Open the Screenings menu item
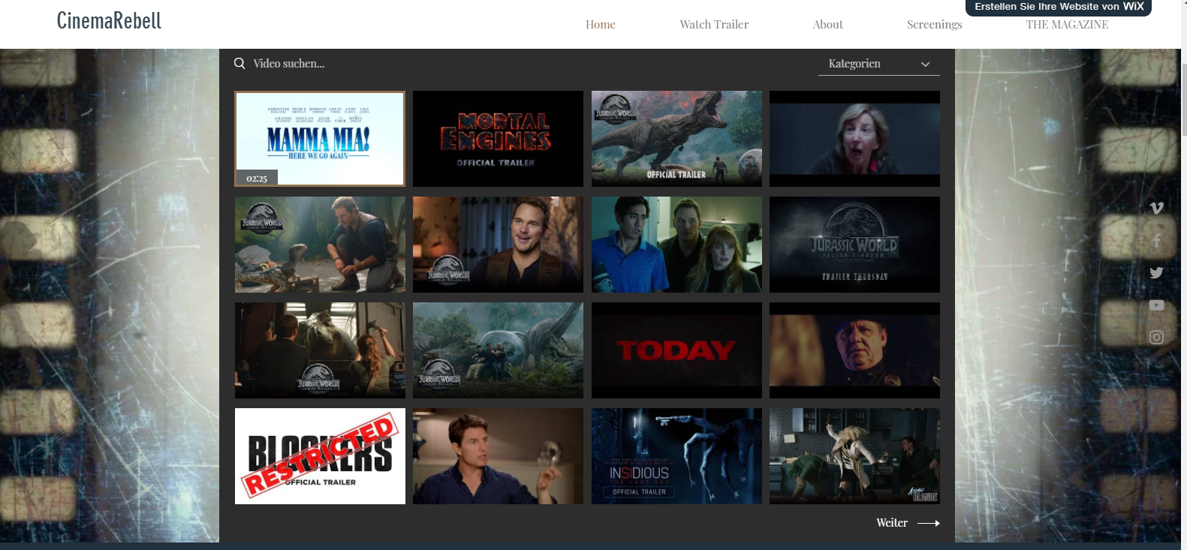This screenshot has width=1187, height=550. click(x=934, y=25)
